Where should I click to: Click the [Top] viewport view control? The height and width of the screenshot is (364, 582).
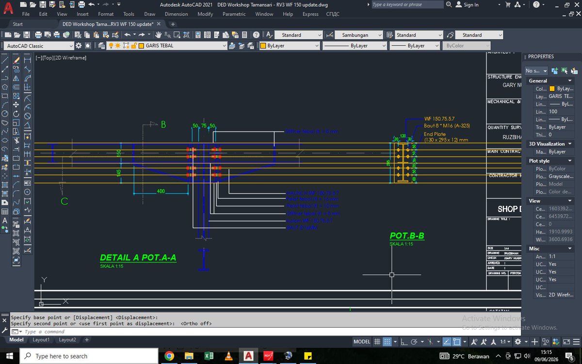coord(49,58)
